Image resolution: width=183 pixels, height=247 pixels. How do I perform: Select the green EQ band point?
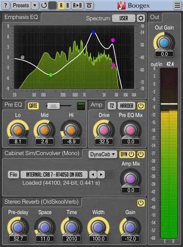click(x=51, y=75)
